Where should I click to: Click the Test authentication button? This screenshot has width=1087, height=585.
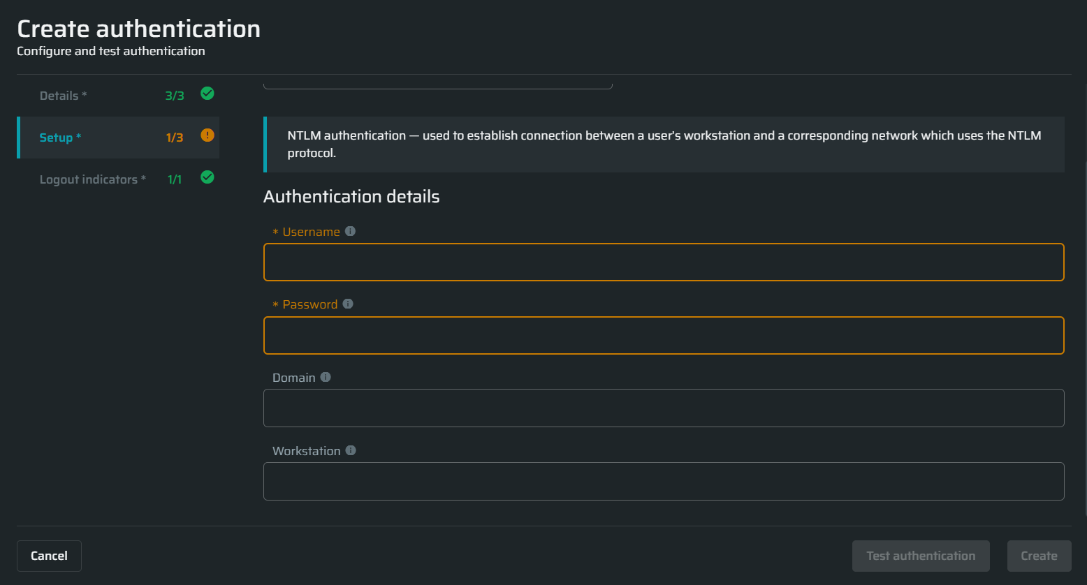click(x=921, y=556)
